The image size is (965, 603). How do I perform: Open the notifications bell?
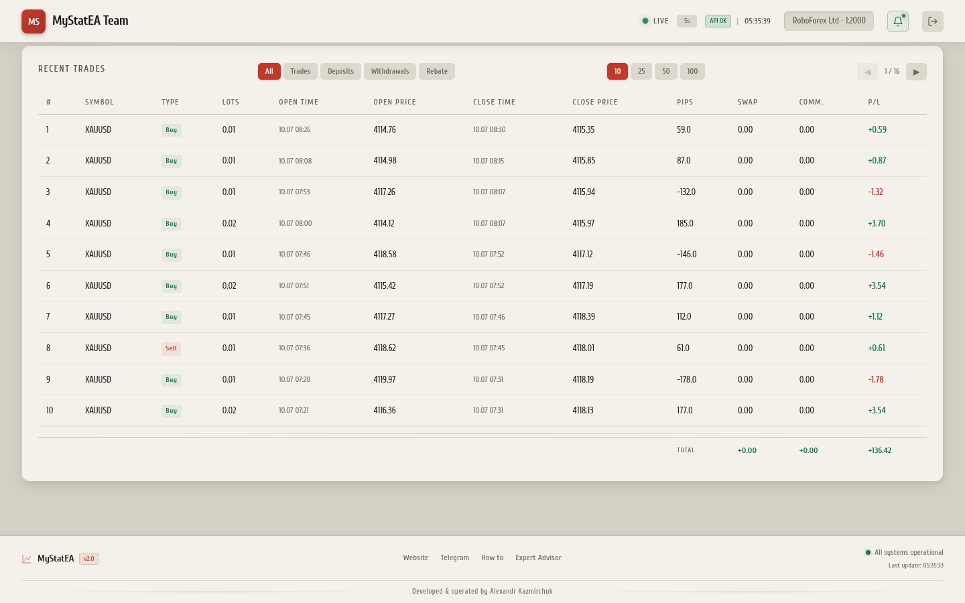pyautogui.click(x=898, y=21)
